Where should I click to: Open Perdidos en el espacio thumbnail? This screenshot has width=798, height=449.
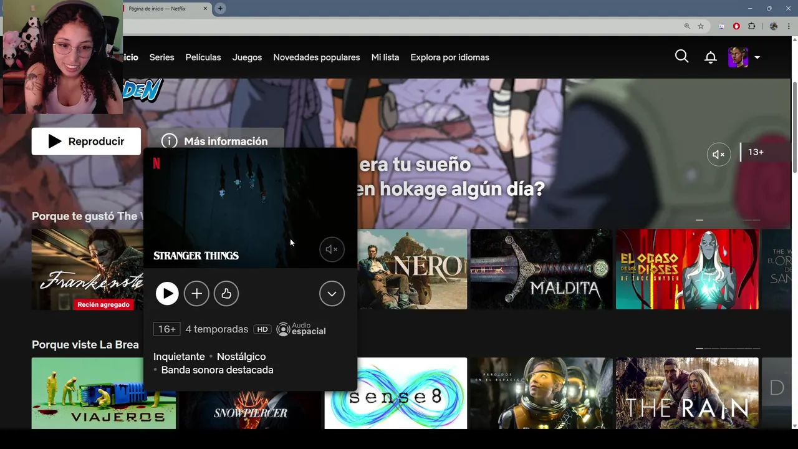pos(541,393)
